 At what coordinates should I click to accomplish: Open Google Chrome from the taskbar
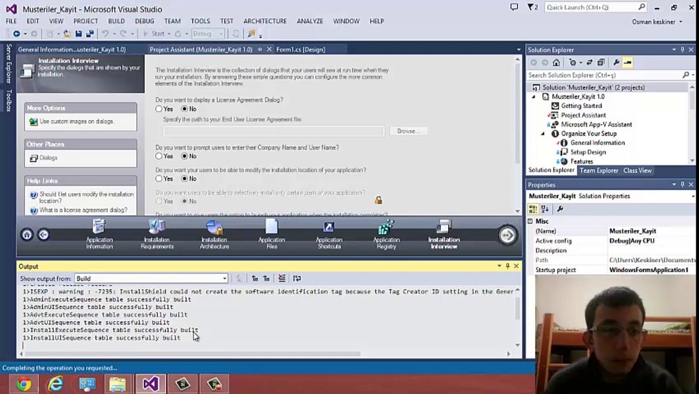[x=24, y=384]
